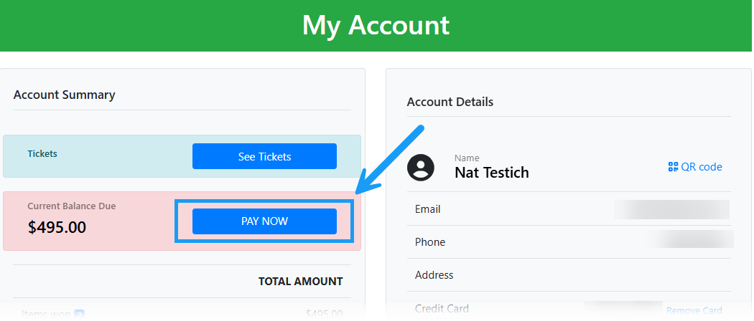
Task: Click the TOTAL AMOUNT column header
Action: coord(300,282)
